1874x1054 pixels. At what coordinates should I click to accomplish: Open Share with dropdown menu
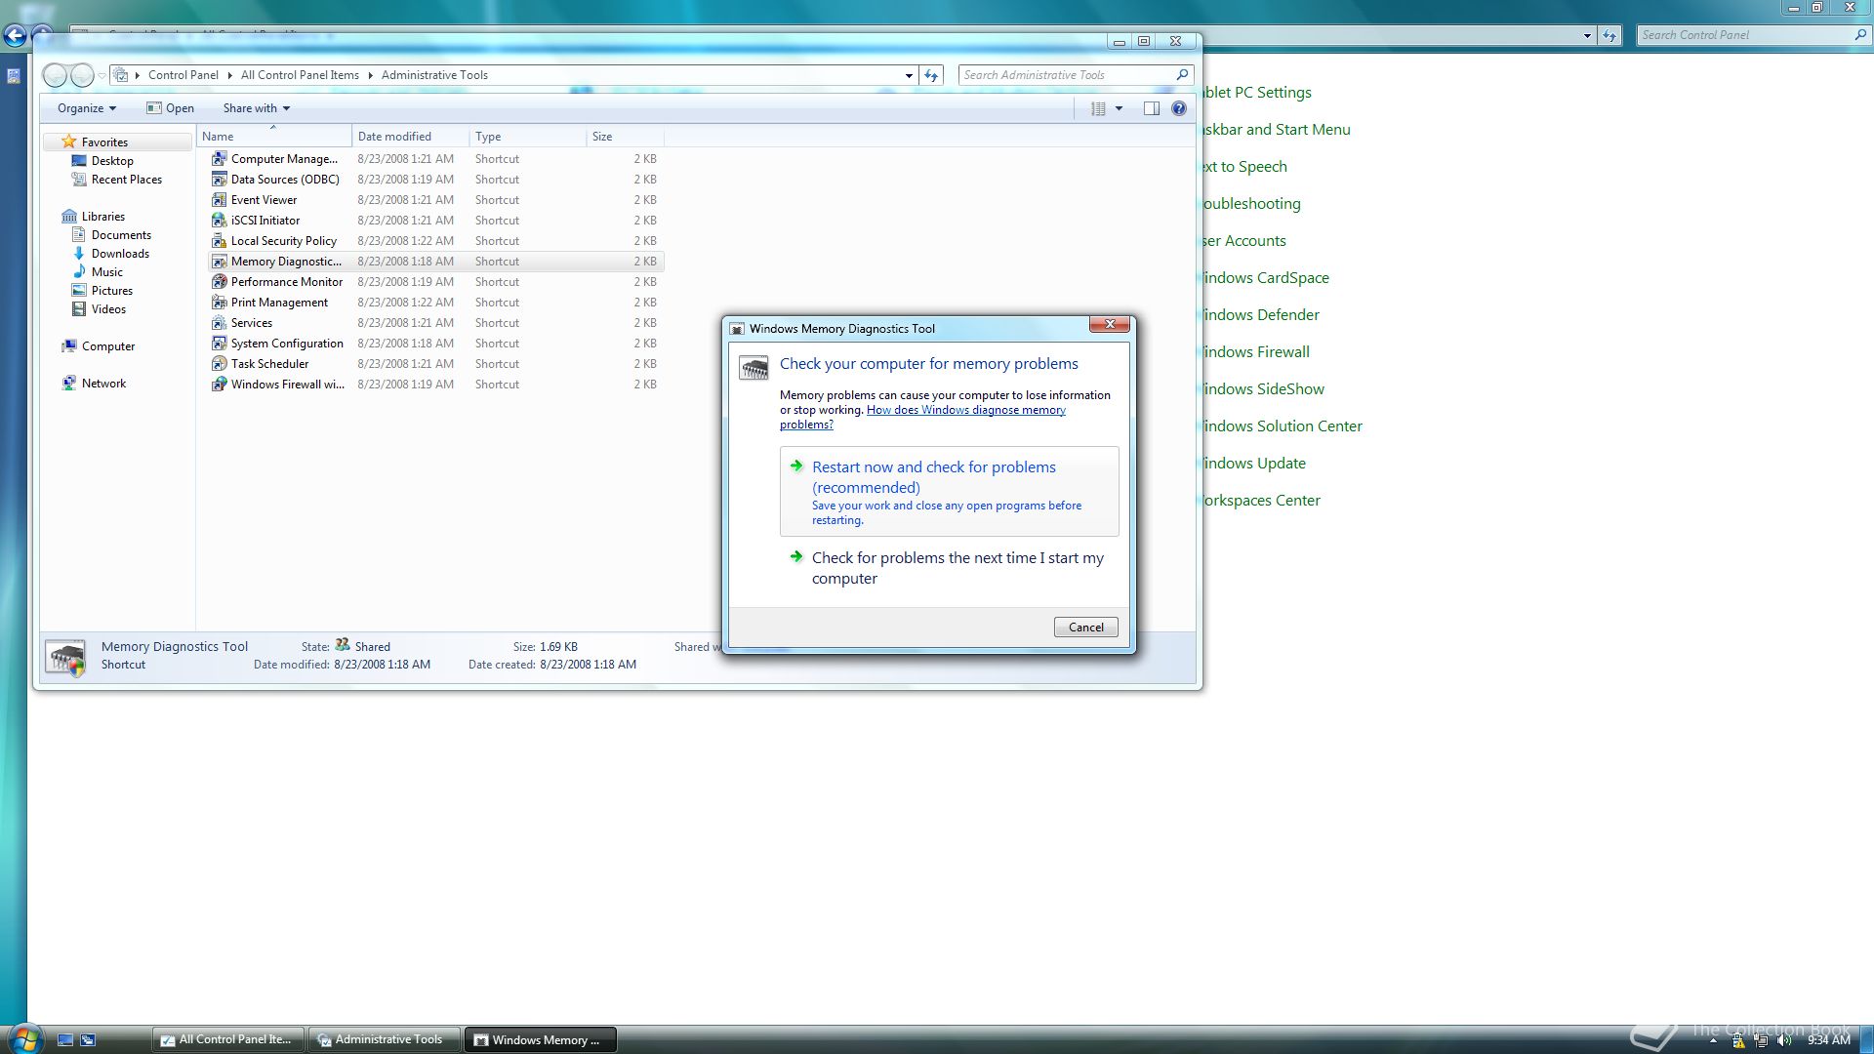click(x=256, y=108)
